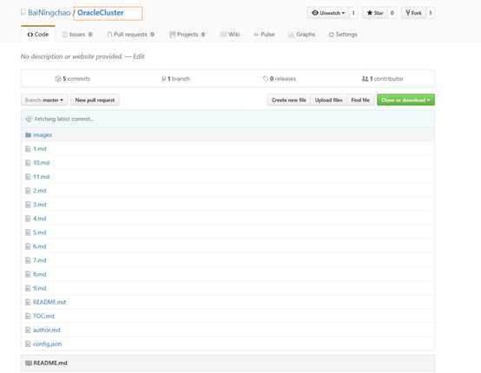Screen dimensions: 481x373
Task: View the fork count number
Action: pyautogui.click(x=431, y=13)
